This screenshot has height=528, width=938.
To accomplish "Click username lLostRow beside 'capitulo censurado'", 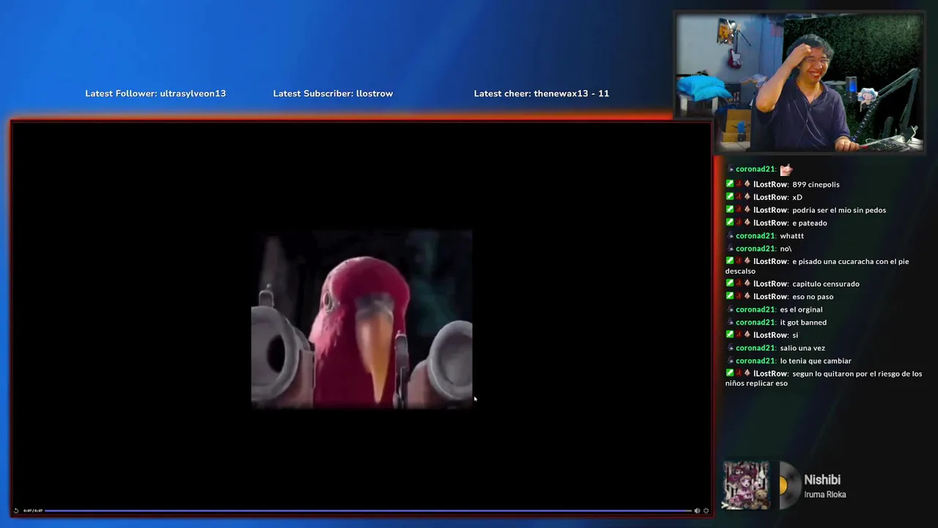I will pyautogui.click(x=770, y=284).
